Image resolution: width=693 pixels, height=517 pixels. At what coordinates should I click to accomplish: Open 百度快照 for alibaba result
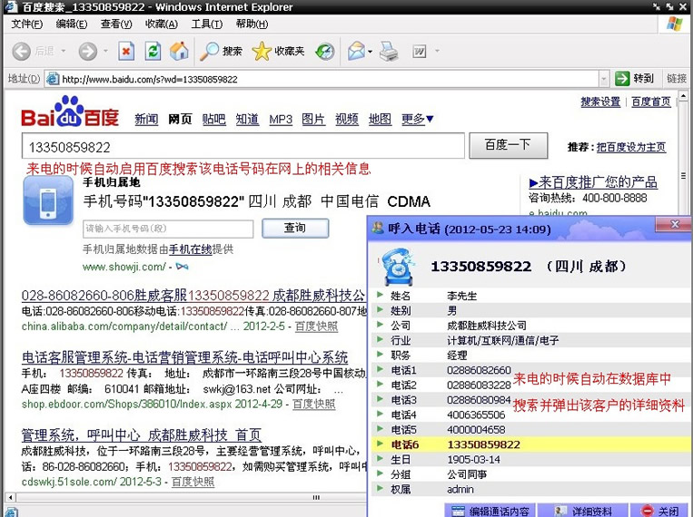(316, 327)
